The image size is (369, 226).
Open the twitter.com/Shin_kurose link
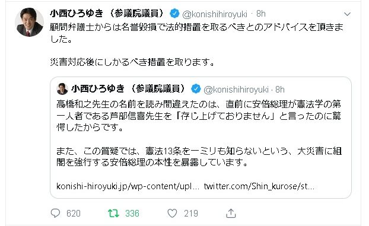259,186
